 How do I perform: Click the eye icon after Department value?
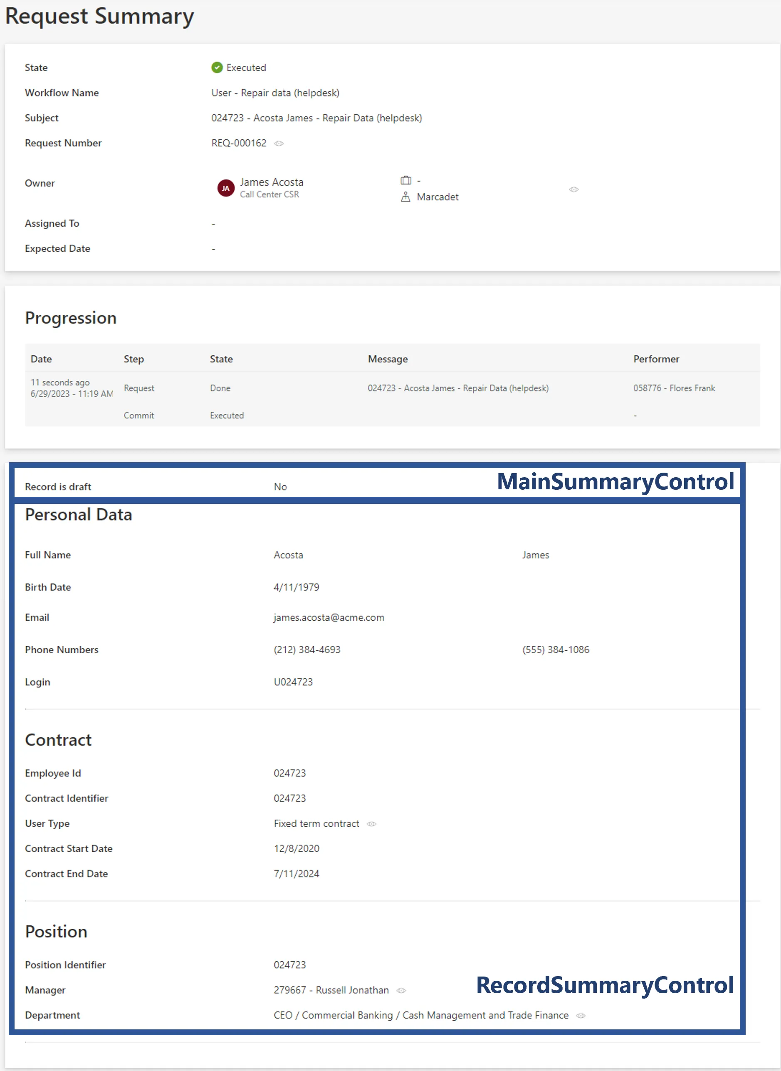point(581,1015)
